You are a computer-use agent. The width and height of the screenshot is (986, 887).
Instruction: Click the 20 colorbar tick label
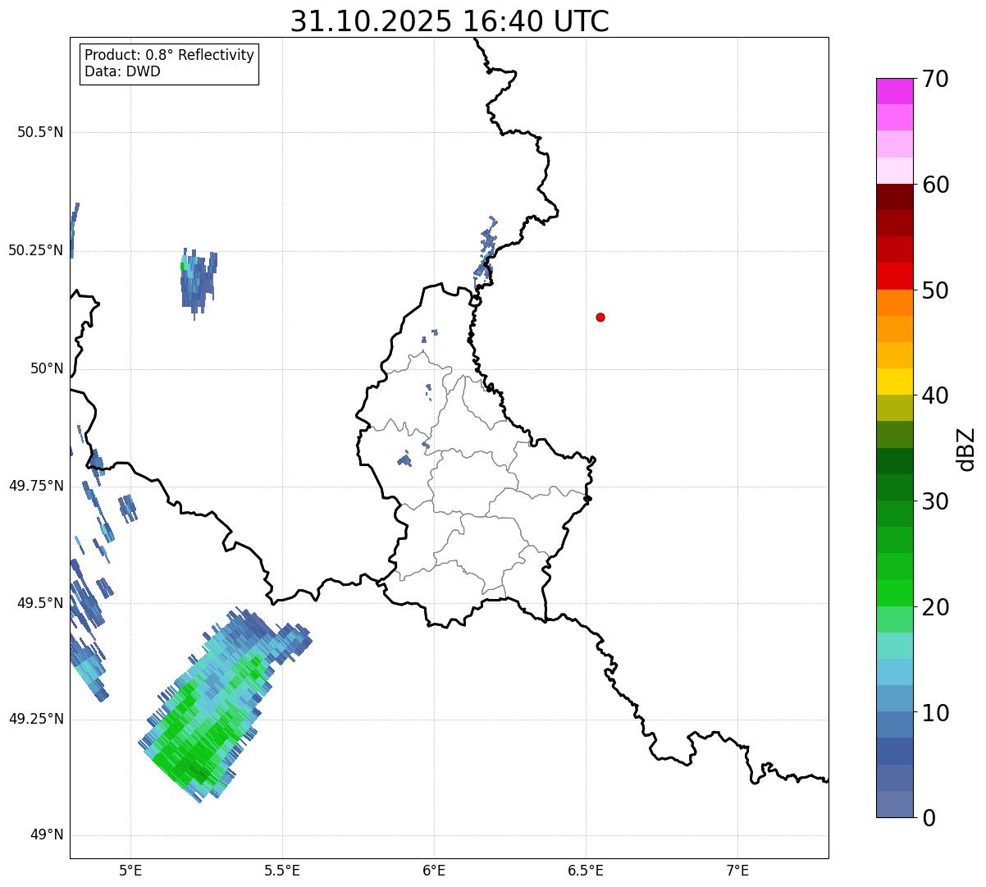[x=936, y=608]
